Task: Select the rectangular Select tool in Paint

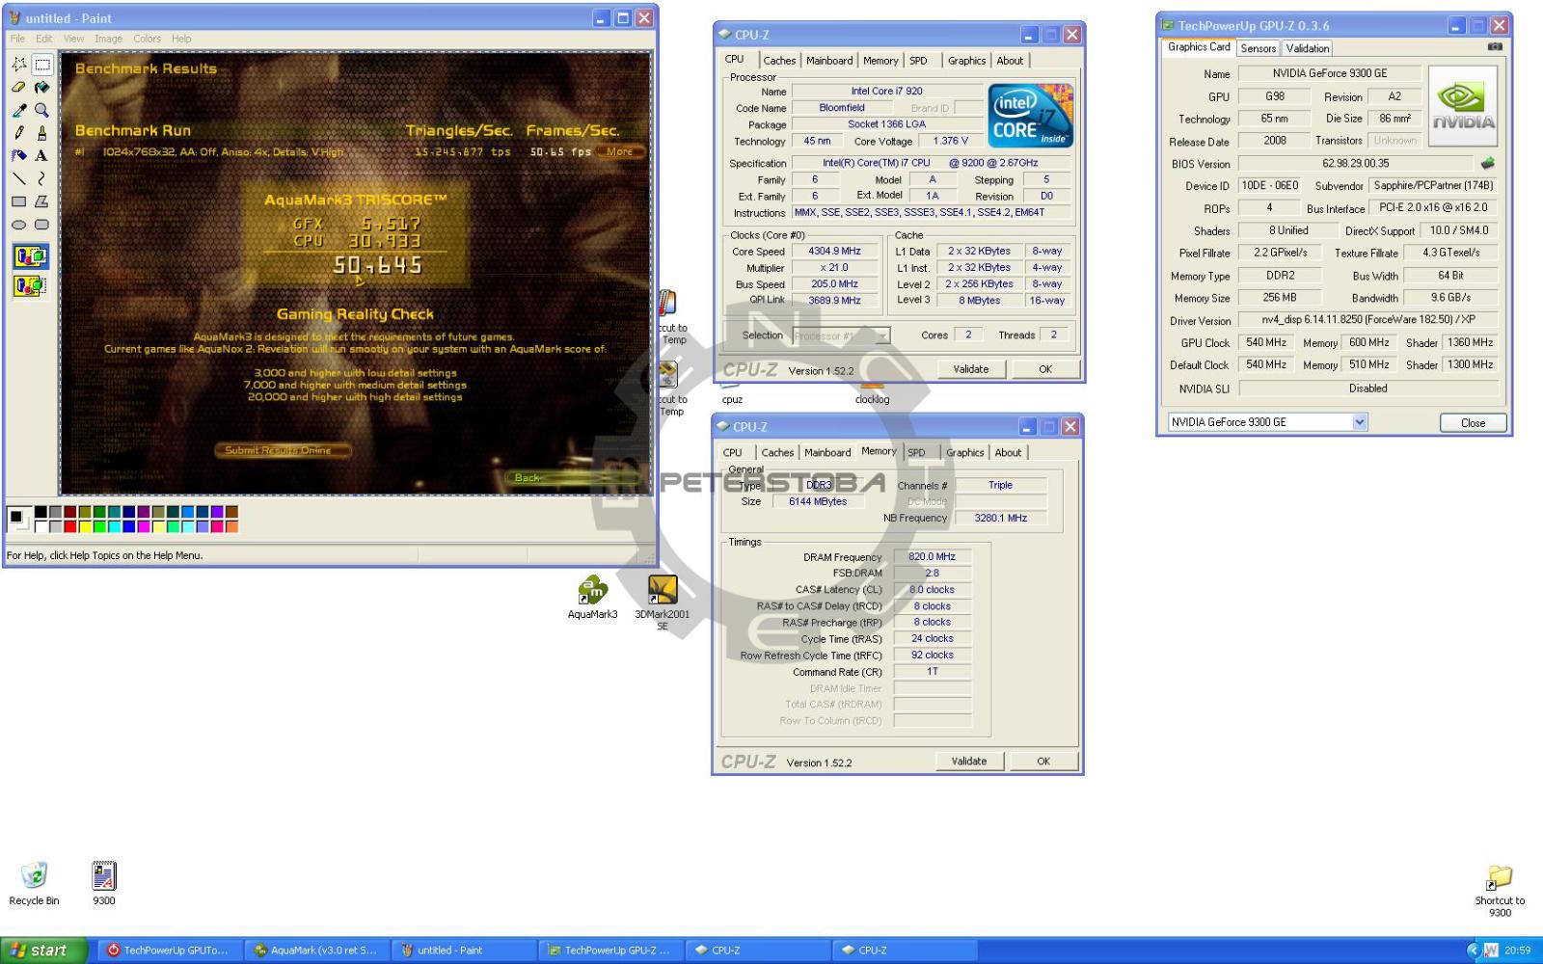Action: pos(42,65)
